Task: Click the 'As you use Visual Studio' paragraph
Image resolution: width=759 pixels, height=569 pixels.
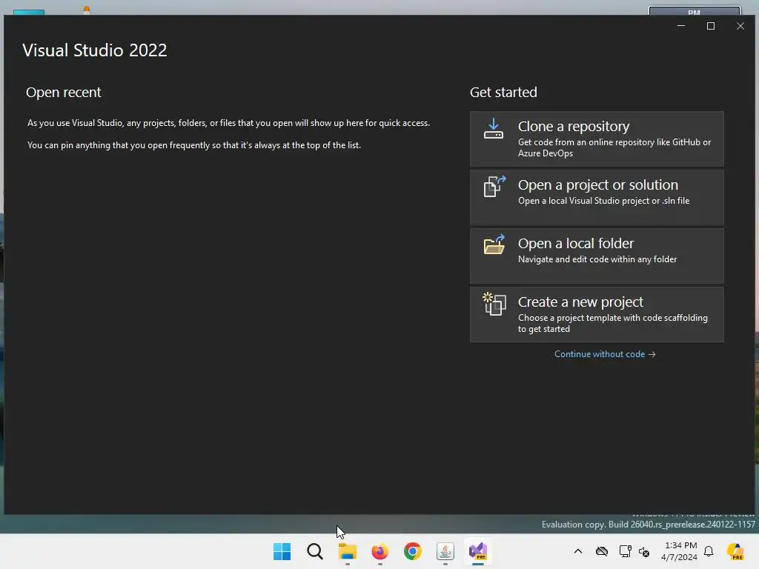Action: [x=228, y=123]
